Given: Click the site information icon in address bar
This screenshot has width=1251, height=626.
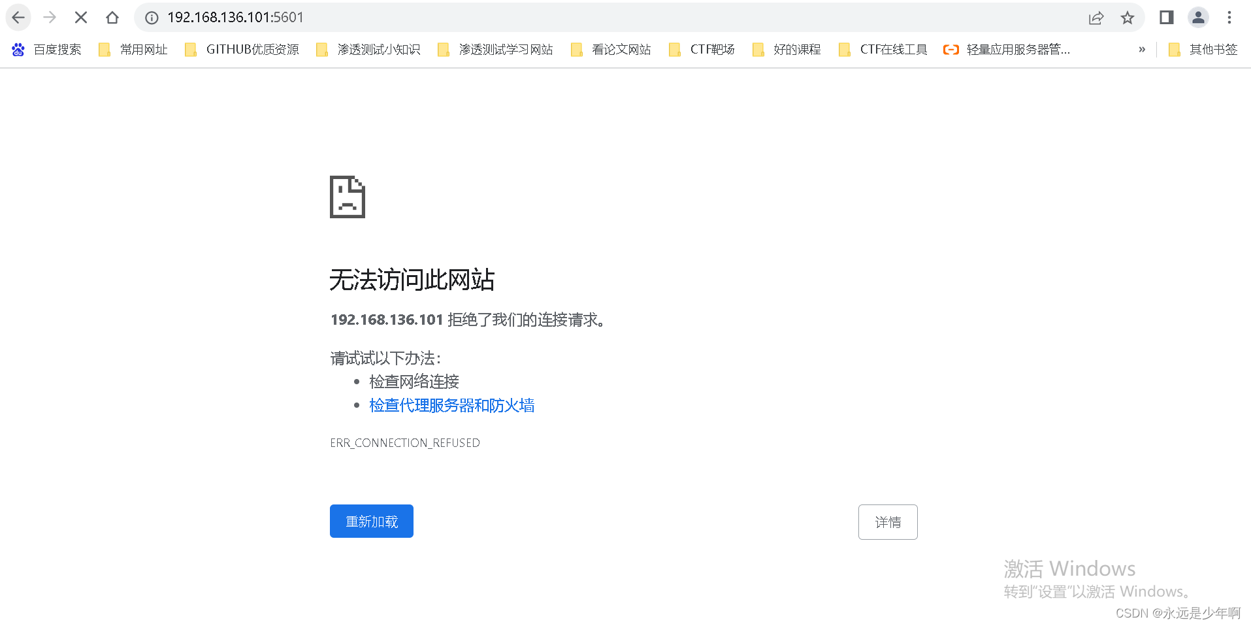Looking at the screenshot, I should pos(151,18).
